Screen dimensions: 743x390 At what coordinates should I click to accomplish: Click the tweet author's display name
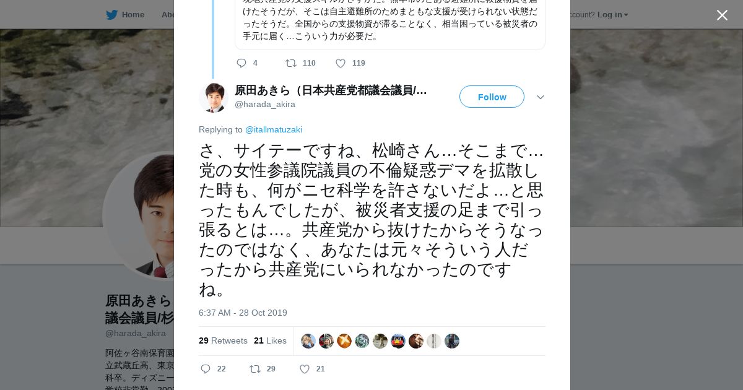click(x=331, y=90)
